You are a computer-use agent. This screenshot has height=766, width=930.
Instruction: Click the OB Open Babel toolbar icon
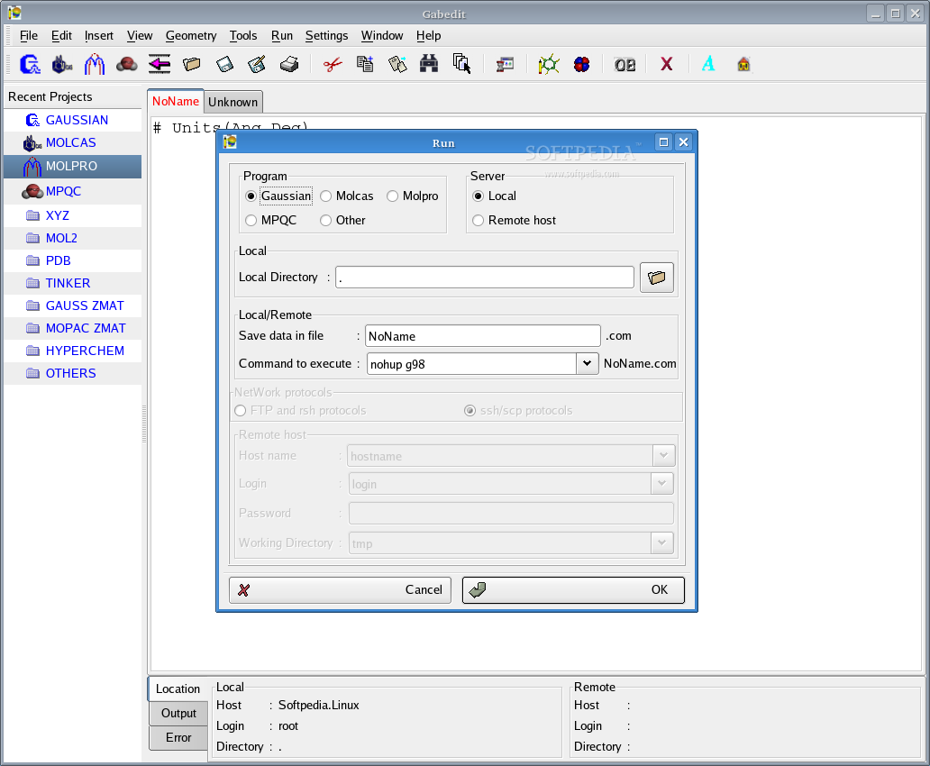(x=625, y=65)
